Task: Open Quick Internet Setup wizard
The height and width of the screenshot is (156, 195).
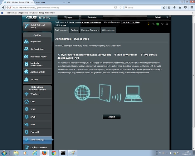Action: tap(37, 26)
